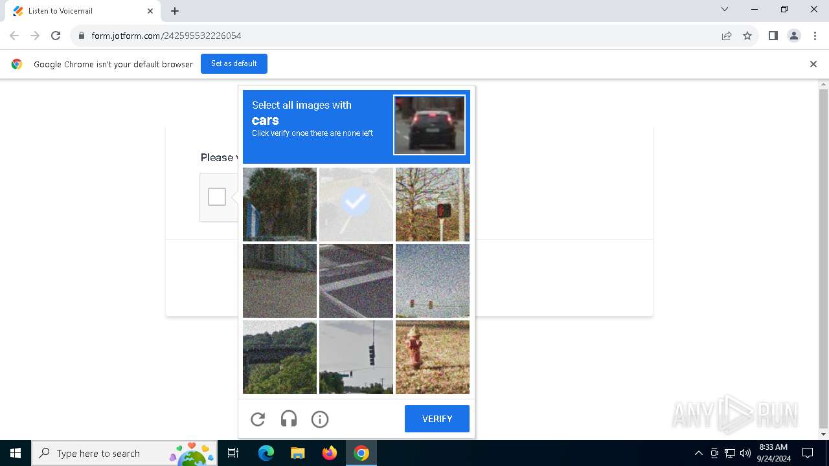
Task: View site information lock icon
Action: (x=81, y=36)
